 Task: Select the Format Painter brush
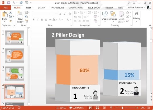tap(11, 21)
